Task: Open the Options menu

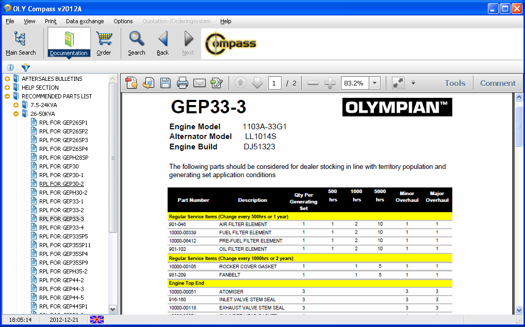Action: (123, 21)
